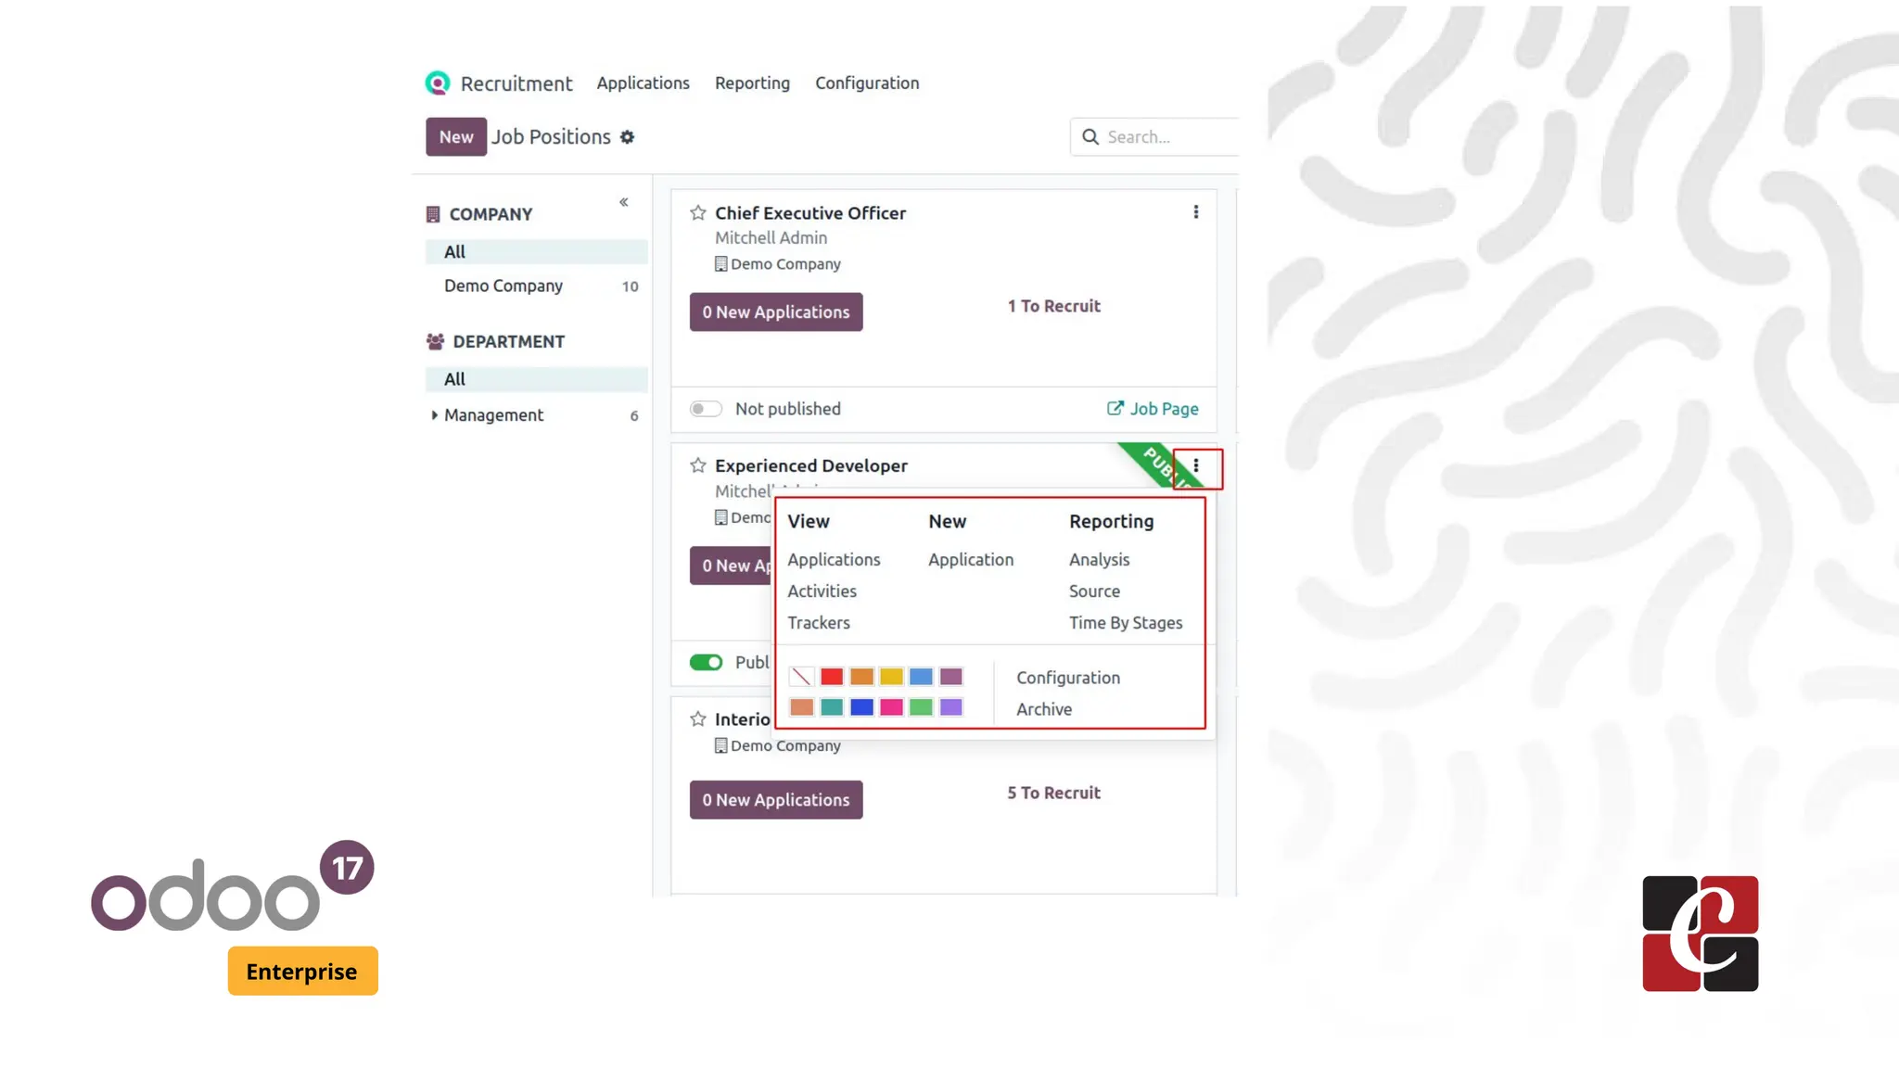Open the Reporting top menu
The width and height of the screenshot is (1899, 1068).
pos(752,83)
